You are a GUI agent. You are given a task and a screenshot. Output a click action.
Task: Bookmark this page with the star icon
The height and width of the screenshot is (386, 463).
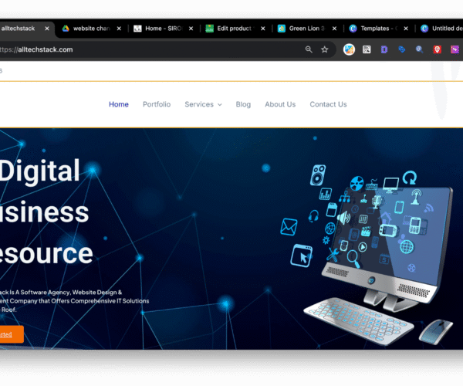(325, 49)
